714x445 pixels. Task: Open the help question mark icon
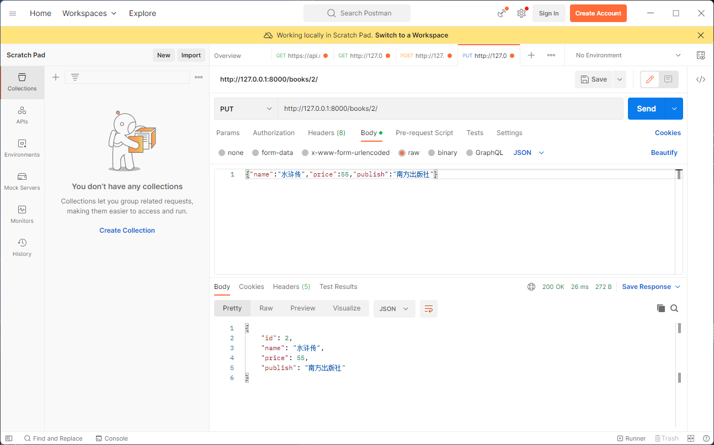tap(706, 438)
